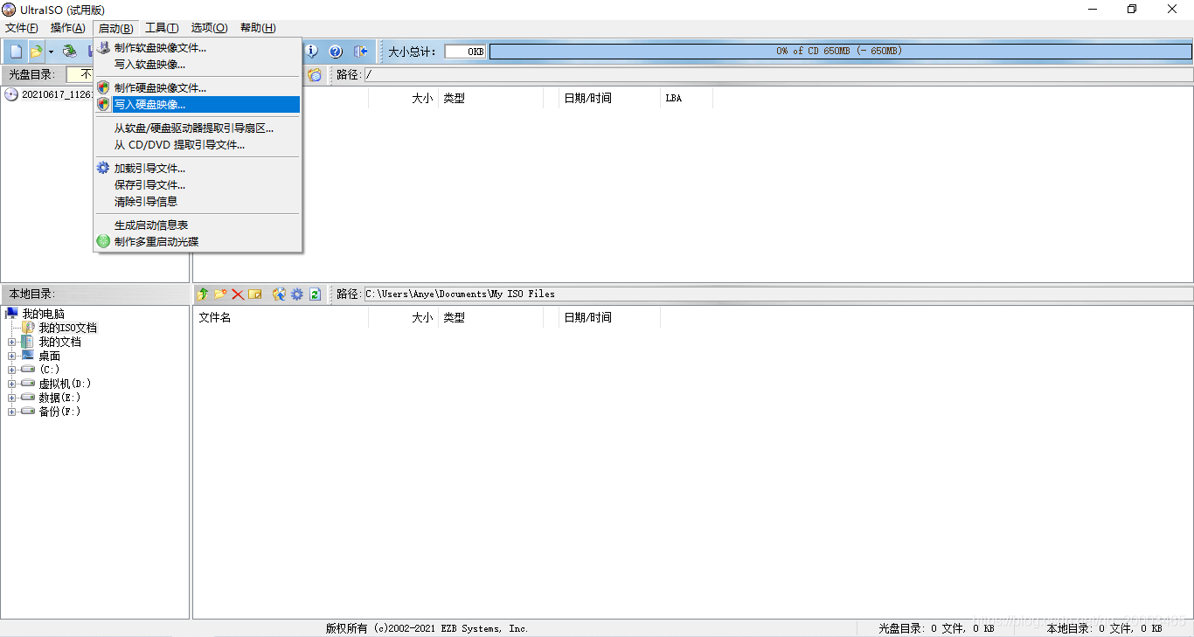
Task: Click the CD capacity progress bar
Action: point(840,52)
